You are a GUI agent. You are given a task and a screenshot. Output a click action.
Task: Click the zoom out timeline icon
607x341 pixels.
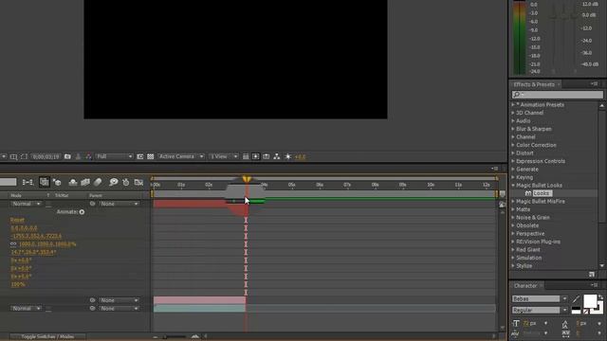156,337
